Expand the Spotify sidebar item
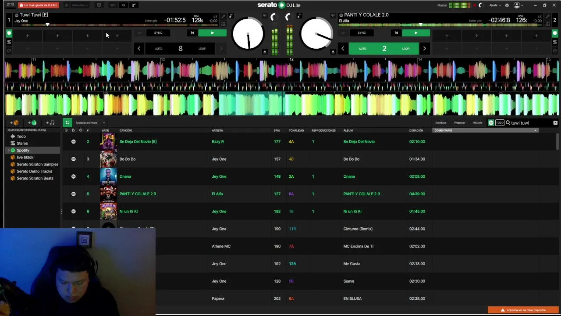 8,151
